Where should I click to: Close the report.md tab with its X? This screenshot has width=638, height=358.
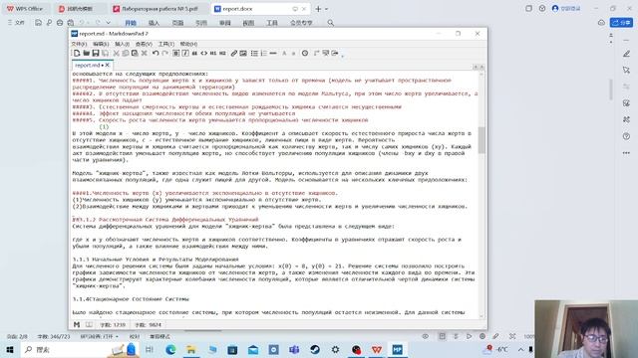coord(108,65)
